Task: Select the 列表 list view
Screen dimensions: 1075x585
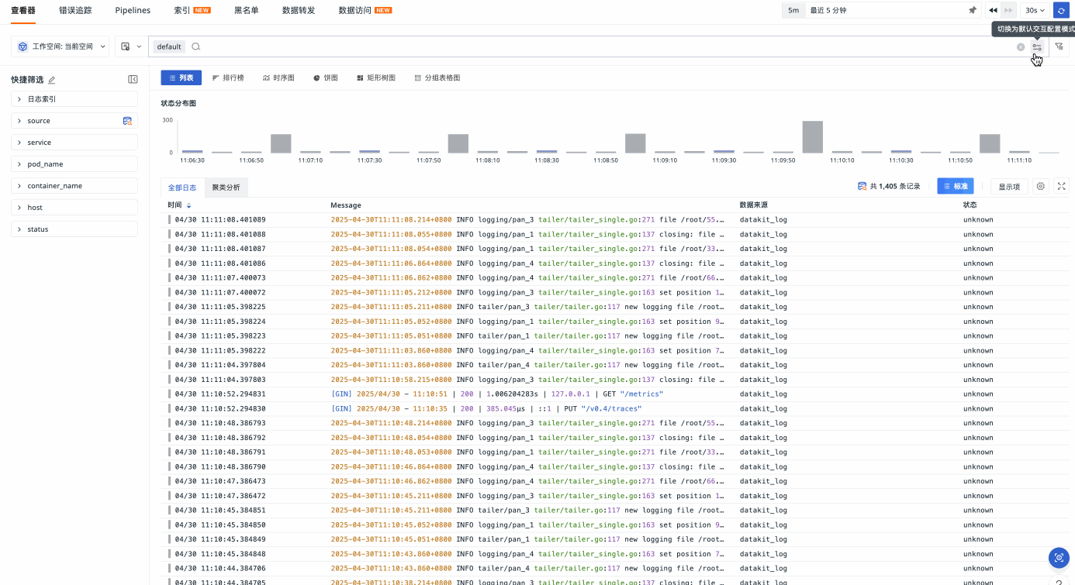Action: pos(181,78)
